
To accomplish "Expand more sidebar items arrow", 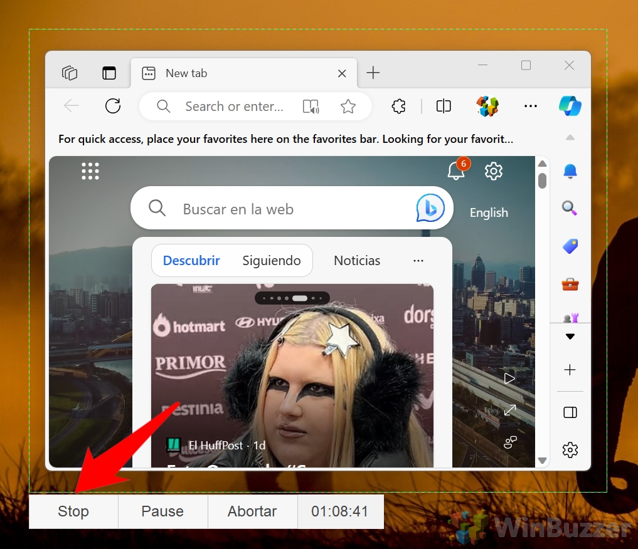I will pyautogui.click(x=570, y=337).
